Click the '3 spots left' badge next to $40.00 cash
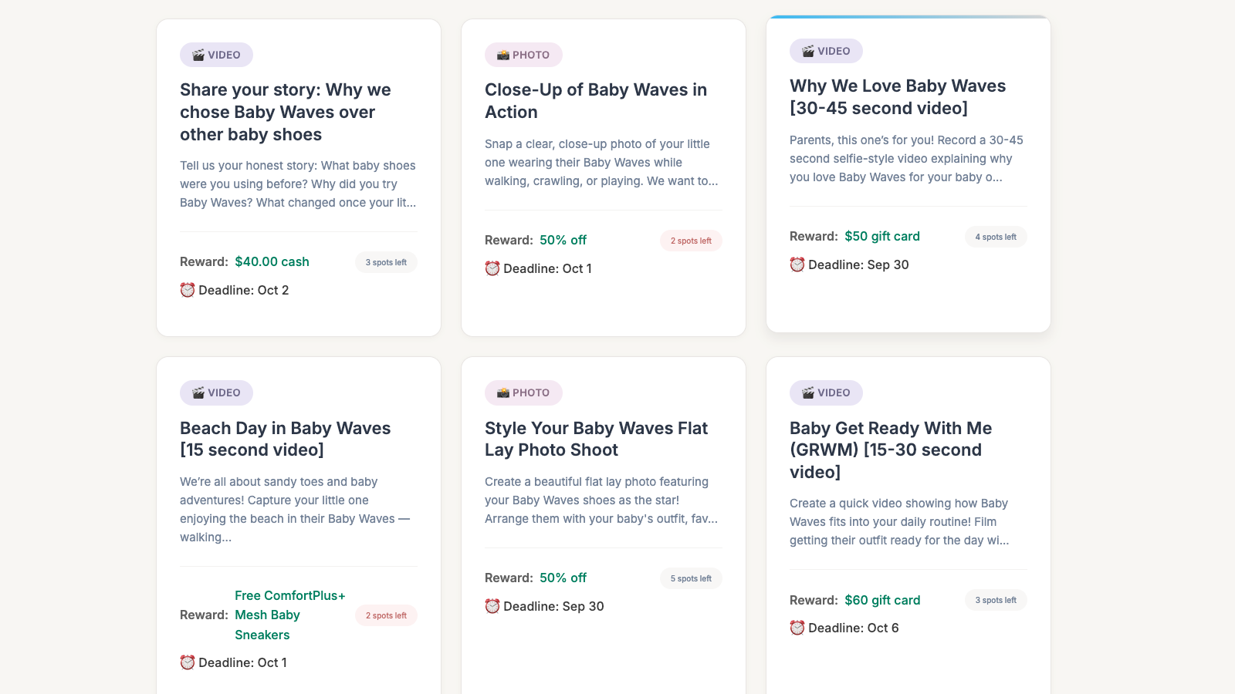 click(x=386, y=262)
